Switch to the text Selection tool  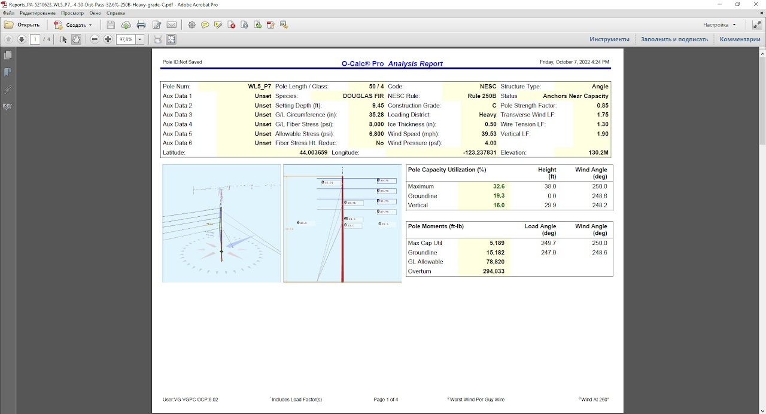(62, 39)
